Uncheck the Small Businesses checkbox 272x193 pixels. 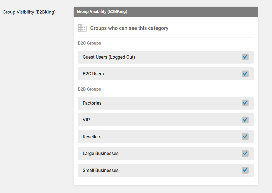245,170
